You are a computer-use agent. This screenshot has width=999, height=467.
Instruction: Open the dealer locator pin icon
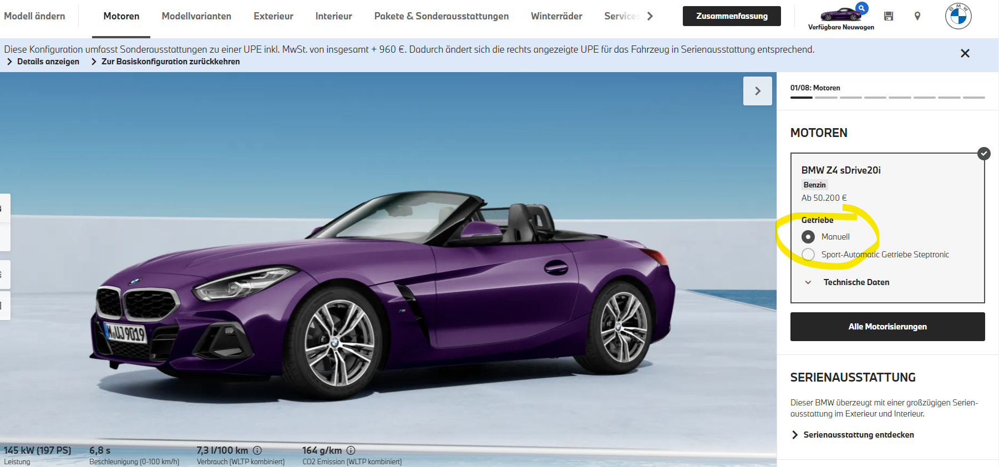click(917, 16)
